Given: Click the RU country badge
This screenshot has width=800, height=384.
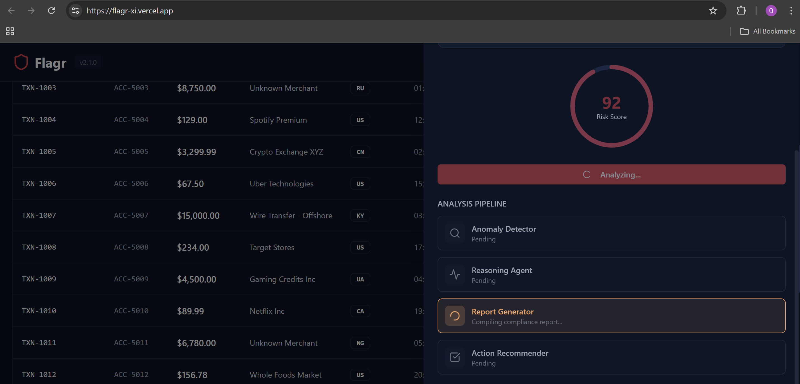Looking at the screenshot, I should point(360,88).
